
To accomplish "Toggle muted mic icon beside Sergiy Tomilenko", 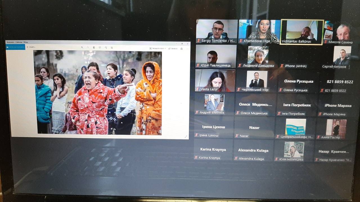I will (x=199, y=41).
